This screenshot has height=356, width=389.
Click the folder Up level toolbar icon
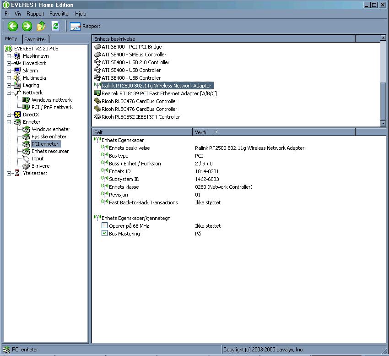[41, 26]
